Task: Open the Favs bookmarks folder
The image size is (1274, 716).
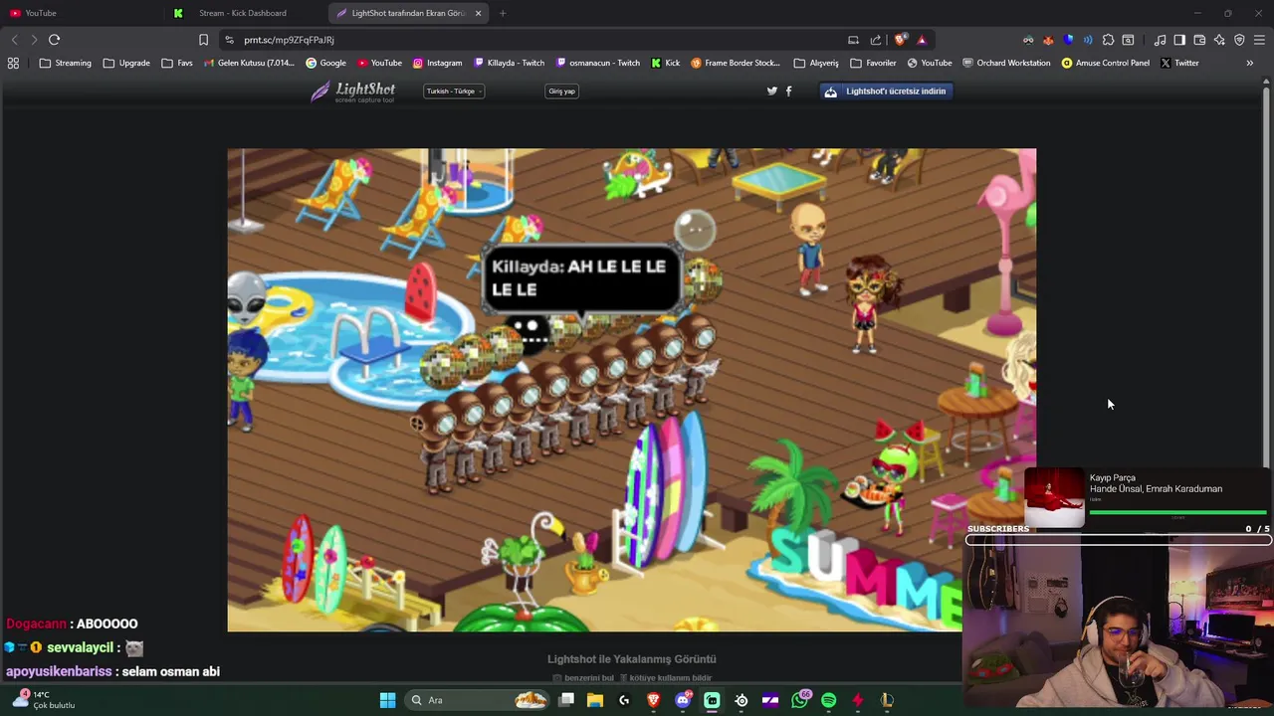Action: (x=177, y=63)
